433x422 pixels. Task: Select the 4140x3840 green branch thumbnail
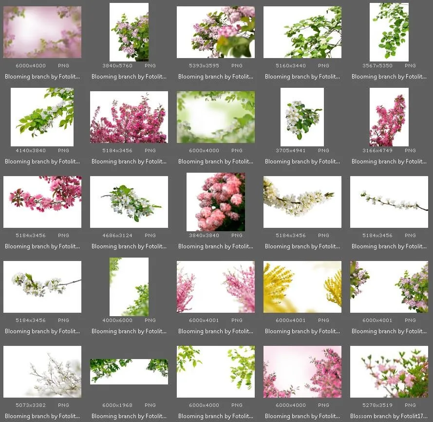[42, 117]
